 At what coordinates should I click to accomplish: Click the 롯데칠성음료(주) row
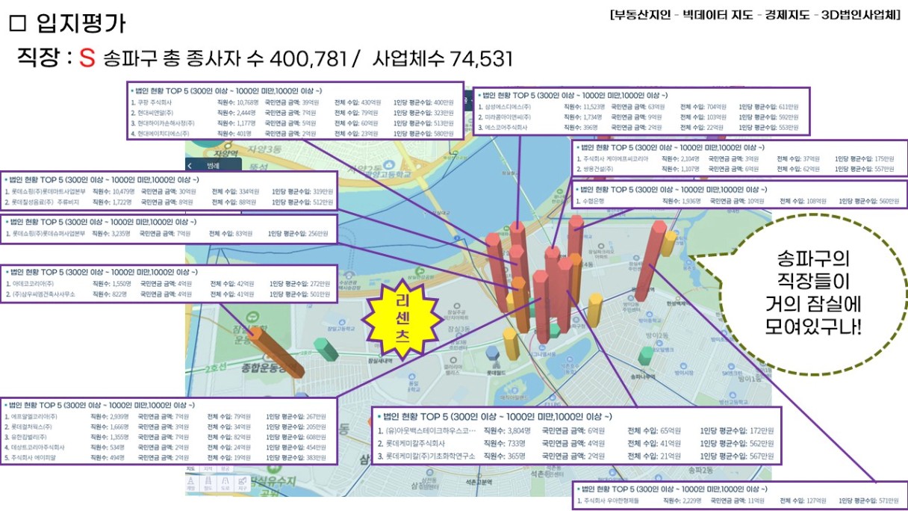pyautogui.click(x=170, y=202)
